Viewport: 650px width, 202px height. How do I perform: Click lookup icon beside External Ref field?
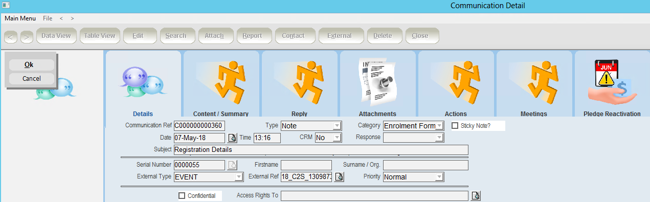tap(340, 177)
